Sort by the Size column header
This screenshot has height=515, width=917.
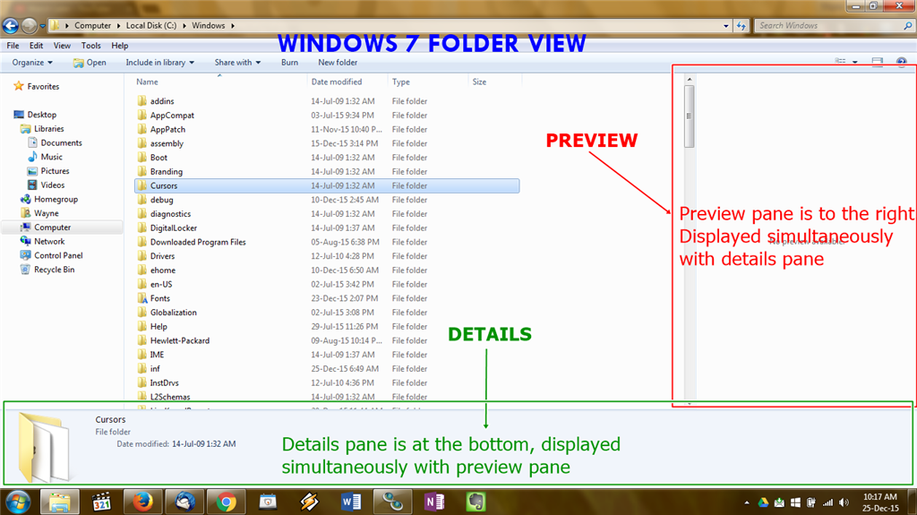tap(494, 82)
